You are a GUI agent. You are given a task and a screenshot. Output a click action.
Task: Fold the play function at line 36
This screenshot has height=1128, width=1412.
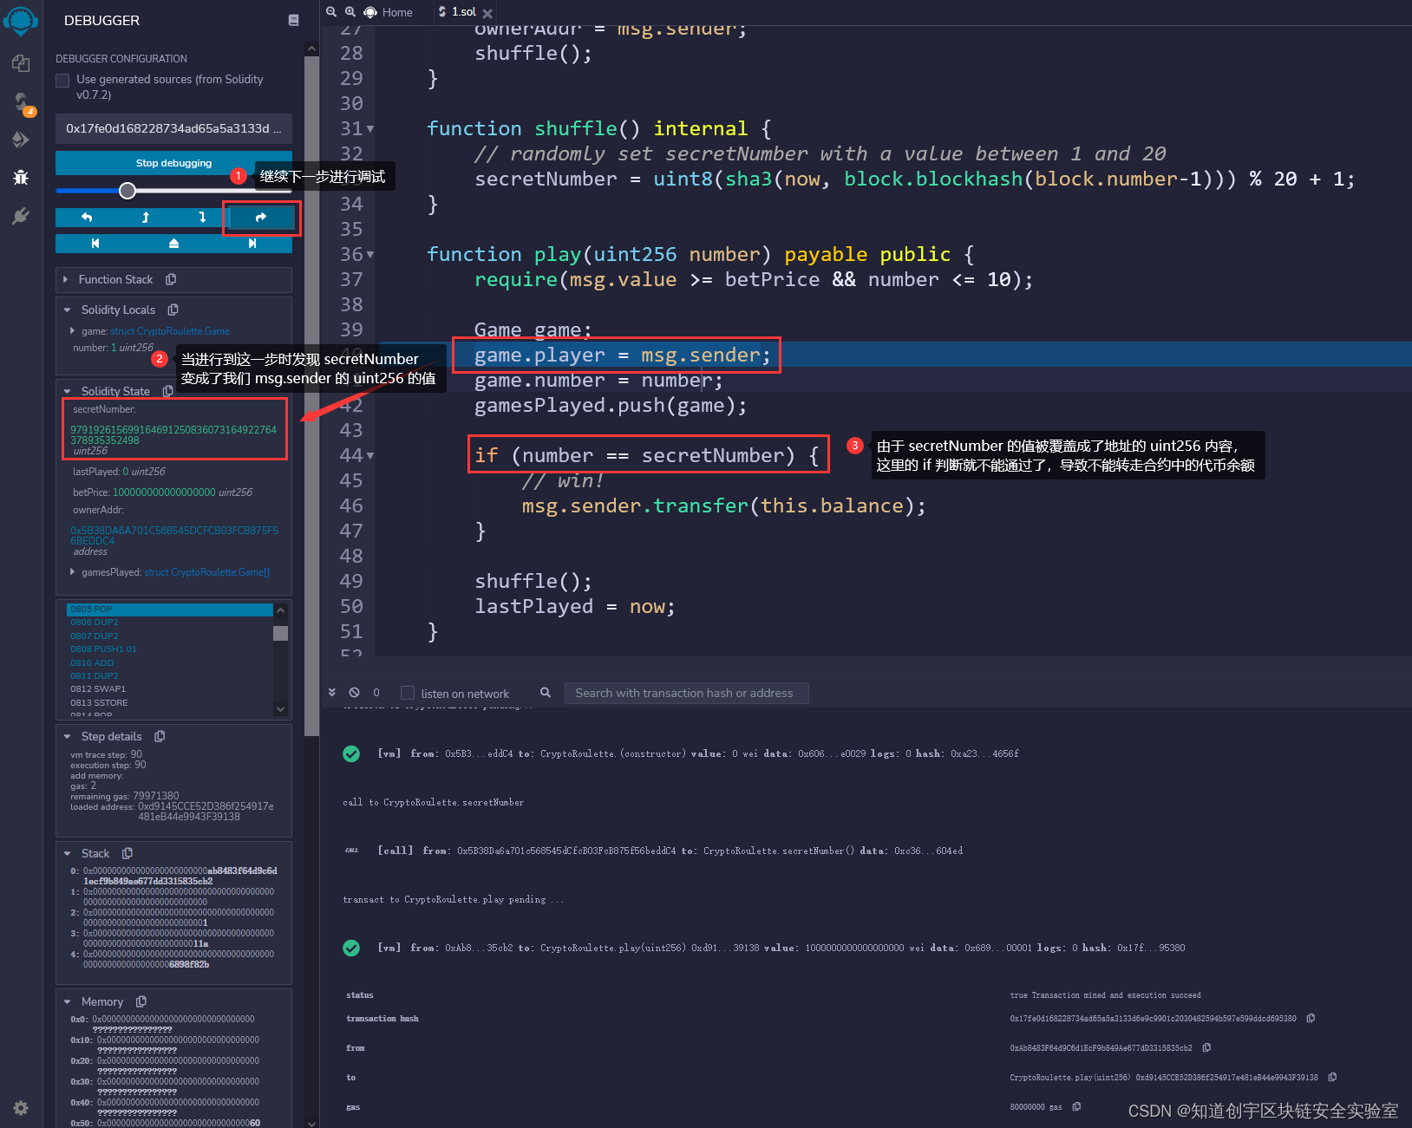pyautogui.click(x=370, y=255)
